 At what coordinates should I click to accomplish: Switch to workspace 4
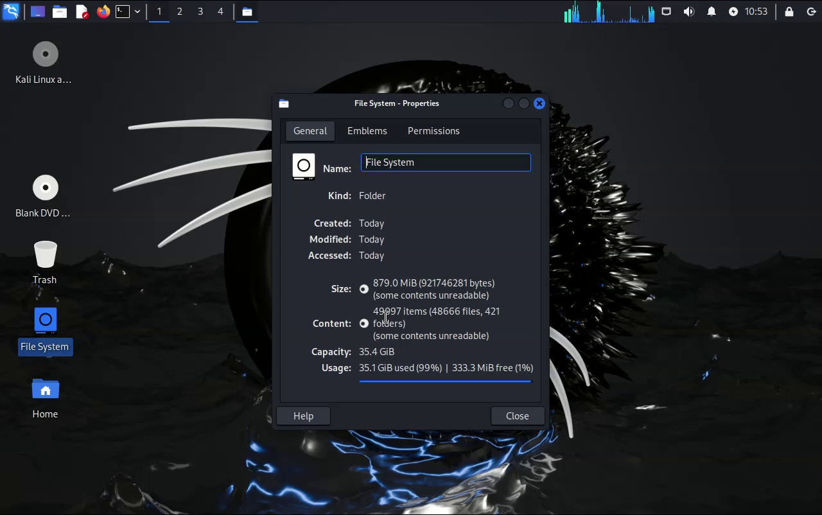coord(220,12)
